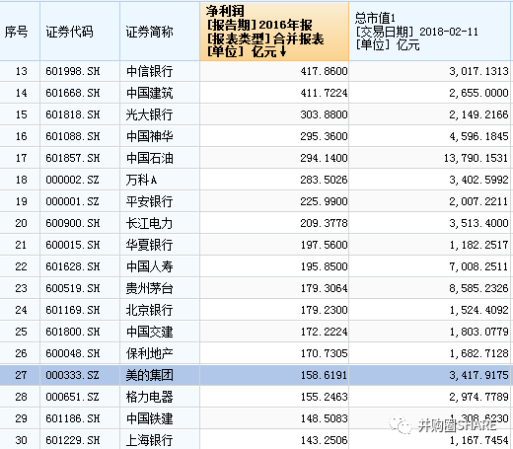Viewport: 513px width, 449px height.
Task: Select code cell 601998.SH
Action: (80, 71)
